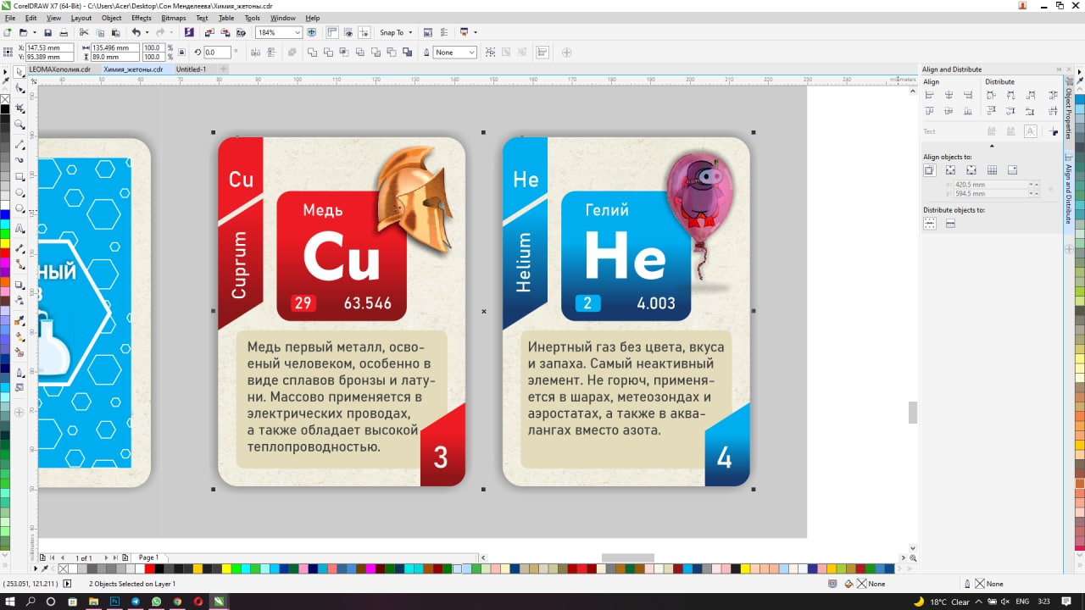The image size is (1085, 610).
Task: Expand the Undo history dropdown arrow
Action: [147, 32]
